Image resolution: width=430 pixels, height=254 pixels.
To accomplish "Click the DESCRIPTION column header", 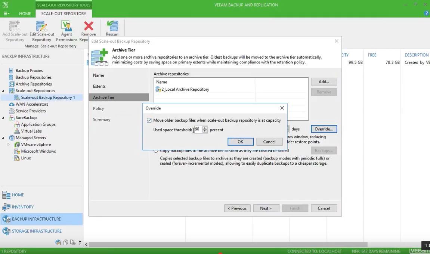I will click(416, 55).
